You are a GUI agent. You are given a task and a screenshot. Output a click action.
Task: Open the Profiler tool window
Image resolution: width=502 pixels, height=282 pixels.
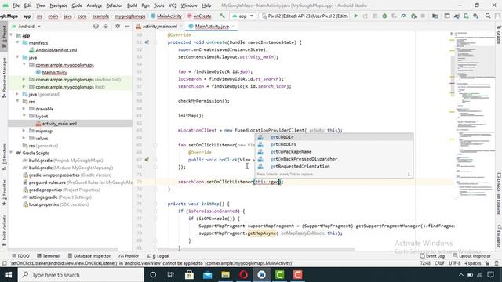pyautogui.click(x=129, y=256)
